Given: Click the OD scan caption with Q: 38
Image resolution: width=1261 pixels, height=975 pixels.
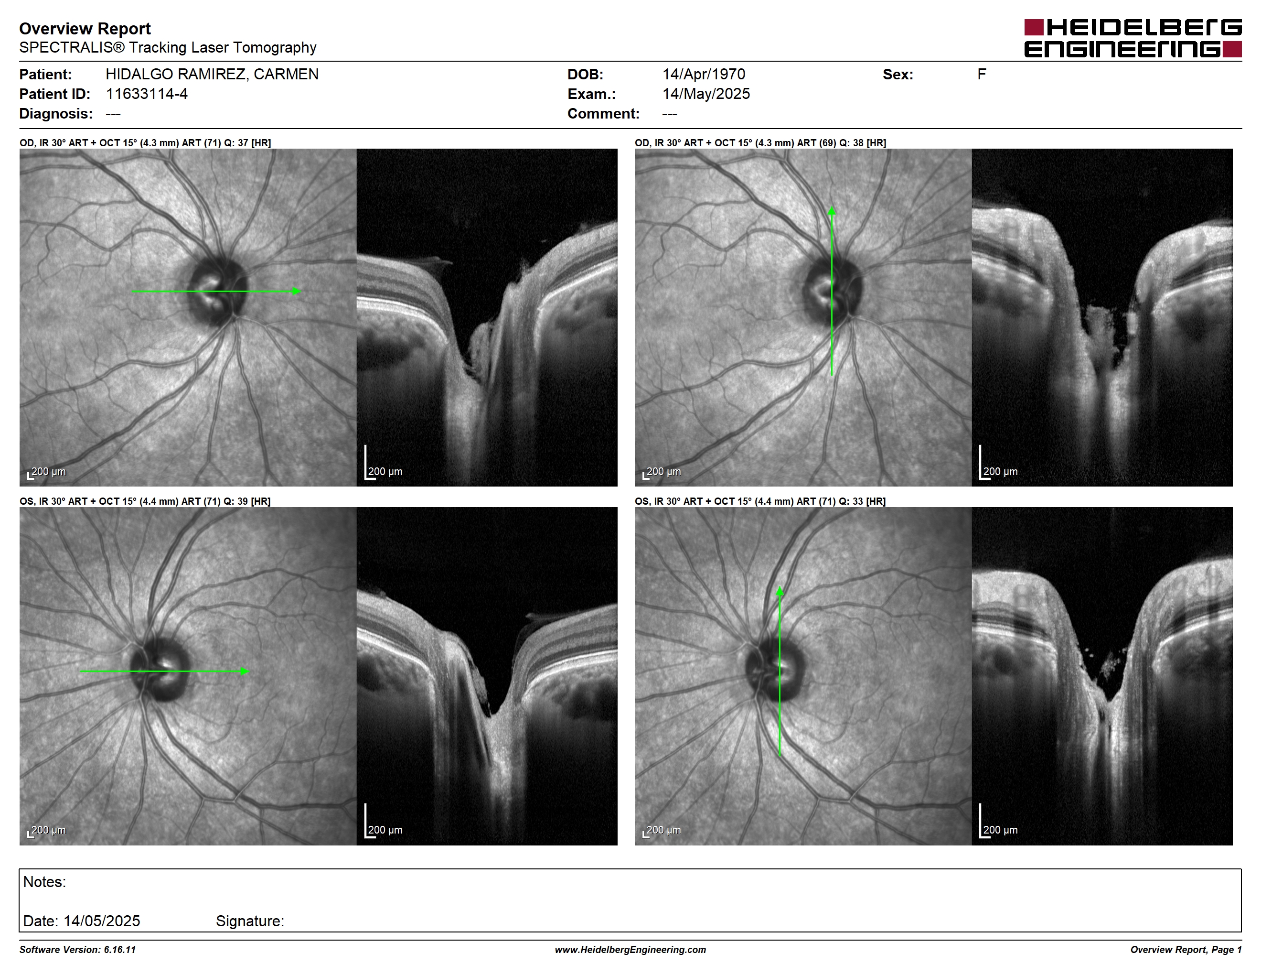Looking at the screenshot, I should click(760, 143).
